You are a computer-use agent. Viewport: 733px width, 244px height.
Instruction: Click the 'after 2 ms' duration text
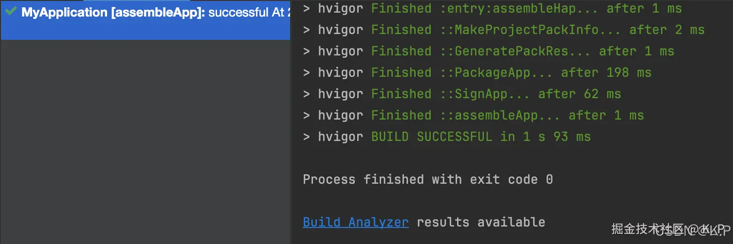[x=667, y=30]
